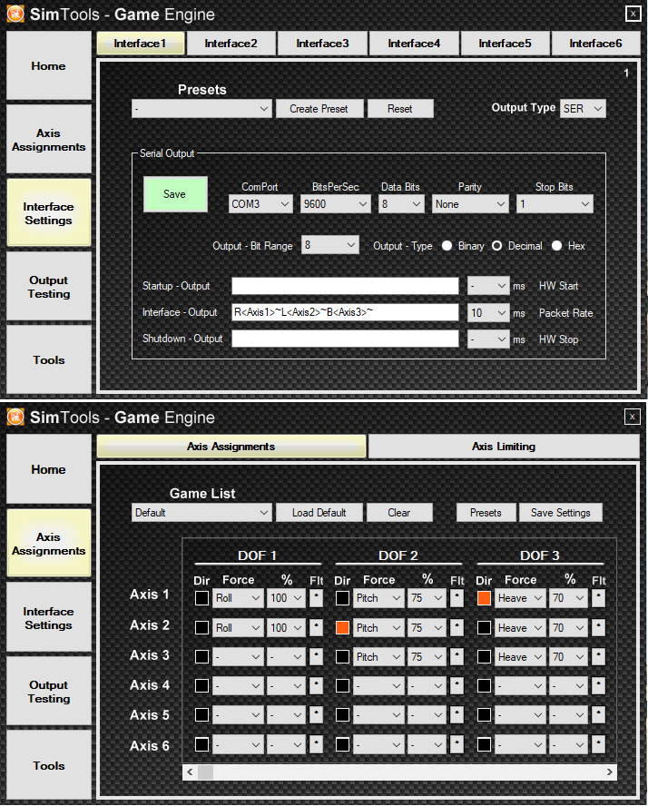Click the horizontal scrollbar right arrow

(610, 772)
